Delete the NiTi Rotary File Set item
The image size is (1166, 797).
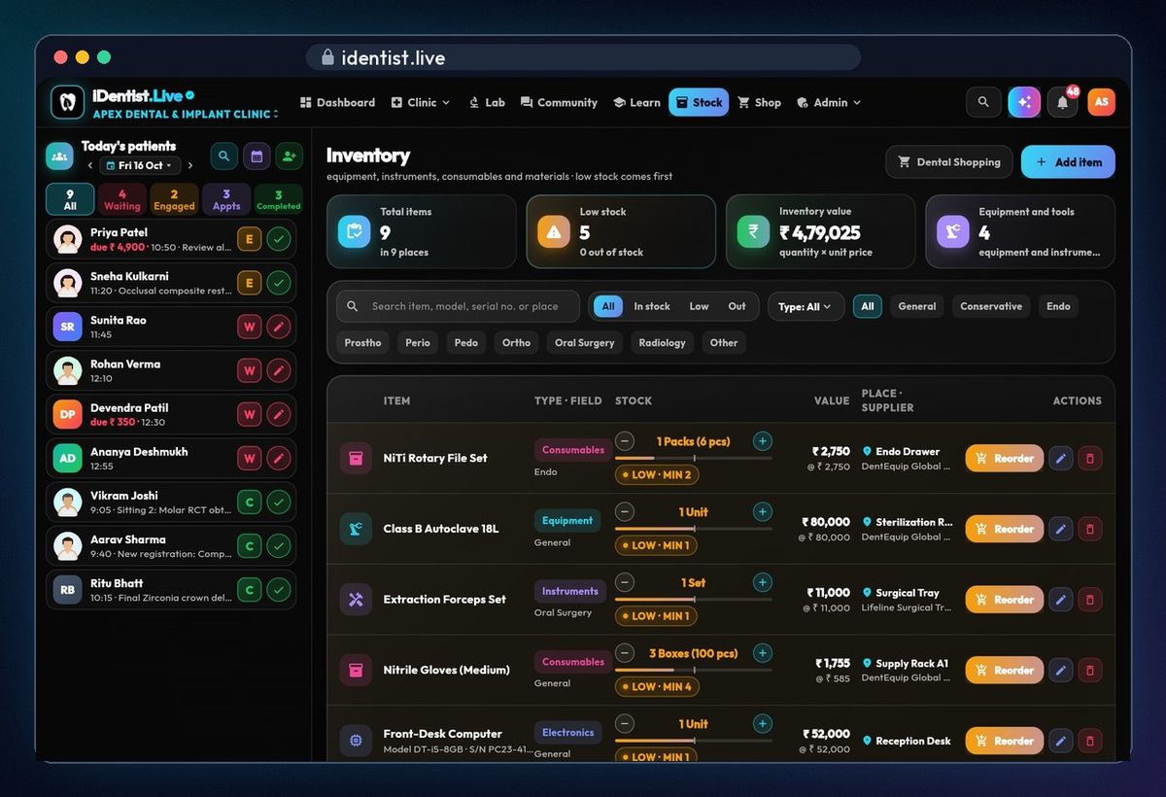(1090, 458)
